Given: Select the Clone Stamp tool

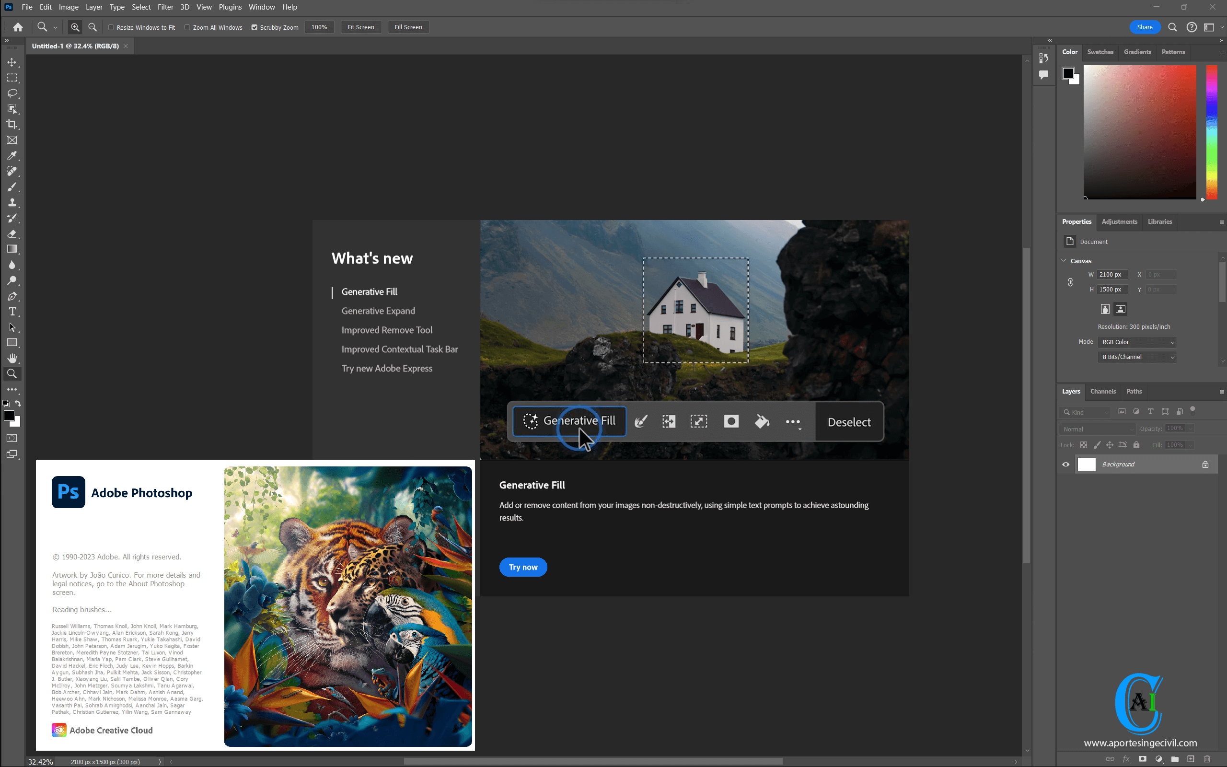Looking at the screenshot, I should click(12, 202).
